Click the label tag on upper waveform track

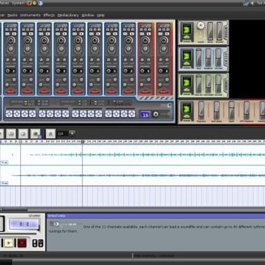click(x=4, y=163)
